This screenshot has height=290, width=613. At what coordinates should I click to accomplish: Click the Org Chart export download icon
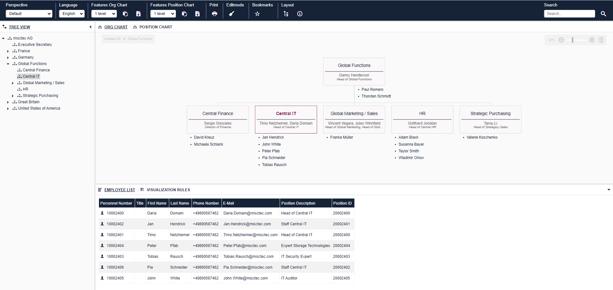[x=138, y=14]
